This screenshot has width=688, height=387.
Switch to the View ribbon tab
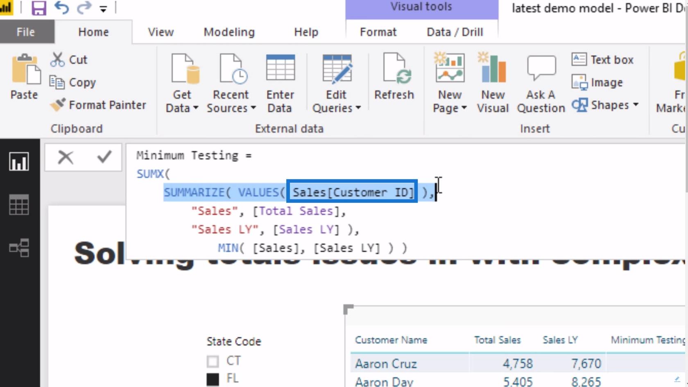(x=161, y=32)
